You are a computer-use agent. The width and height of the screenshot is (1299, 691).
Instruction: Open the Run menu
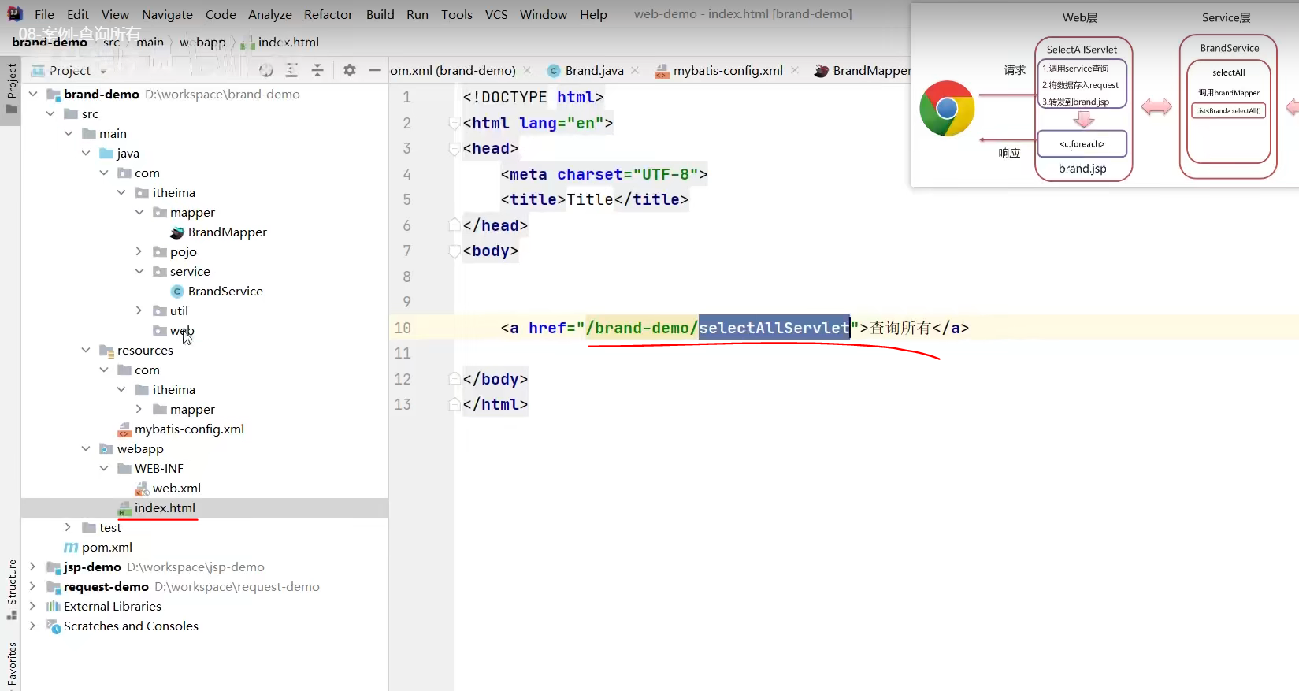click(x=418, y=14)
